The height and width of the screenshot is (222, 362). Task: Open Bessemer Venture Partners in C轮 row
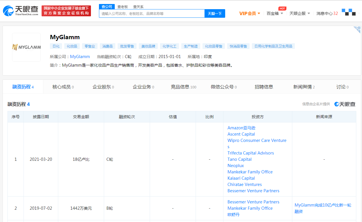pyautogui.click(x=253, y=191)
